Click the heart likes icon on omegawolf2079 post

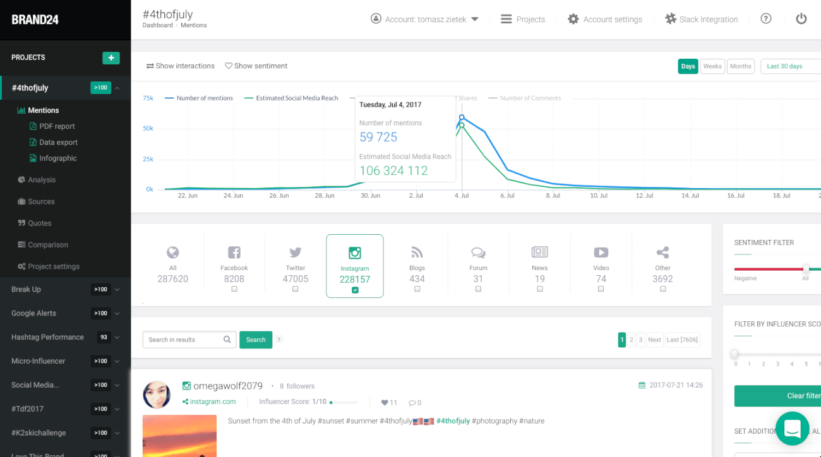click(x=385, y=403)
